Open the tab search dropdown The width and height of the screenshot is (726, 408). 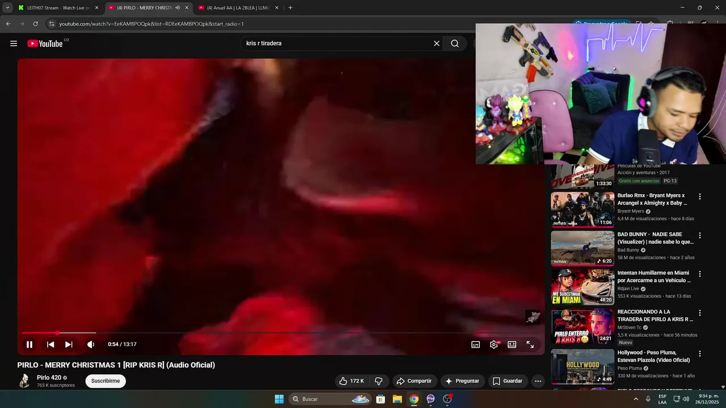7,8
